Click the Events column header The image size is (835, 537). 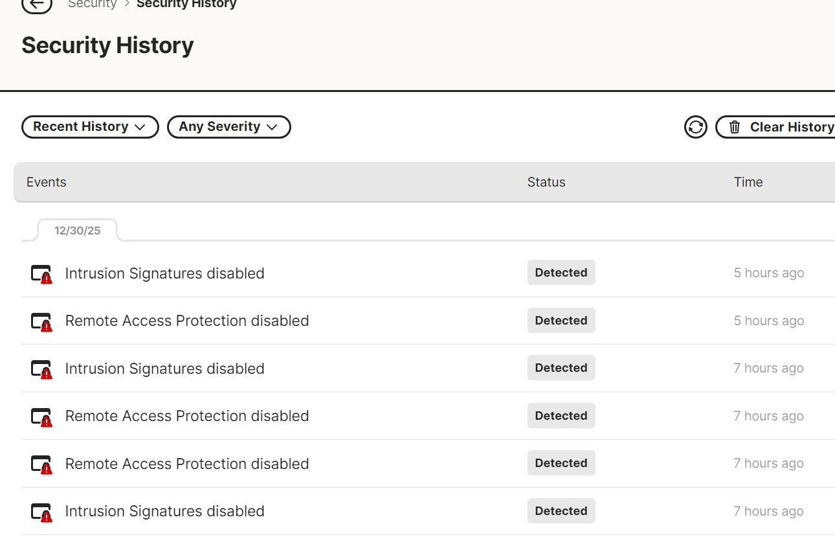[47, 182]
